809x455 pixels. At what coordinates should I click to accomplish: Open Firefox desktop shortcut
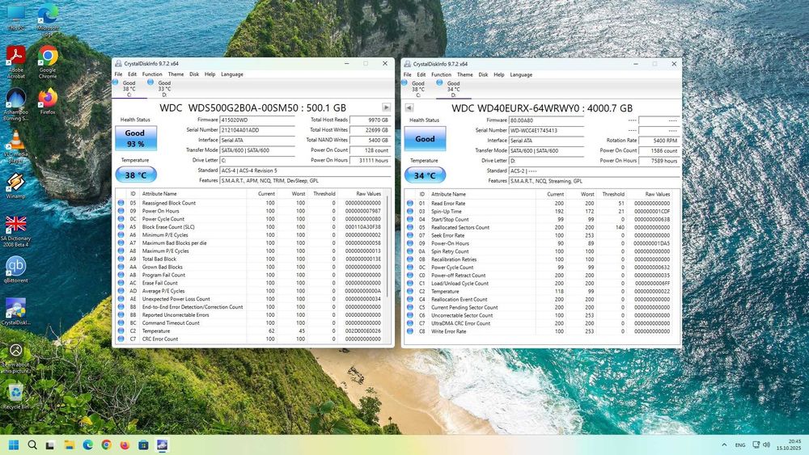tap(48, 101)
